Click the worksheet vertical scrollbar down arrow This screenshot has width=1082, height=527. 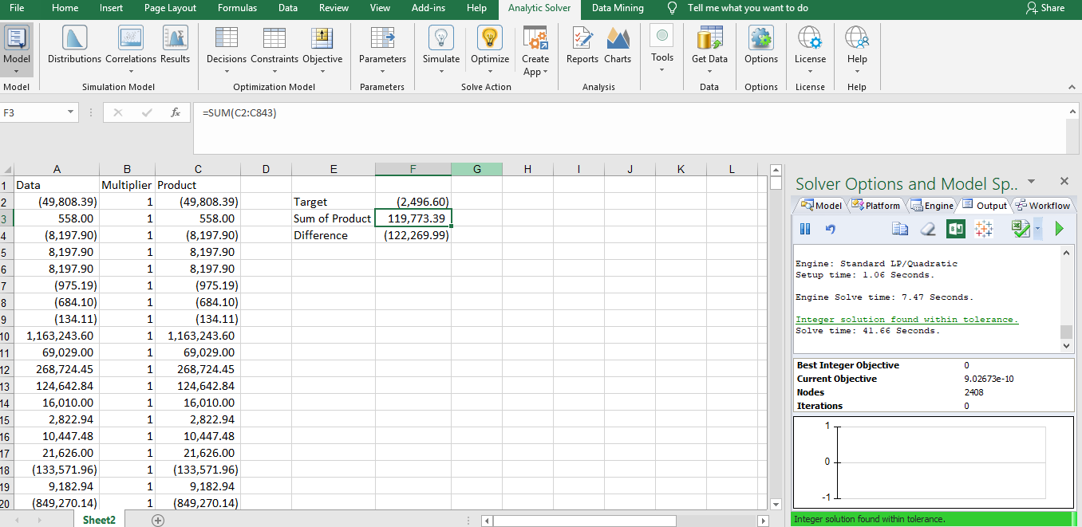776,504
